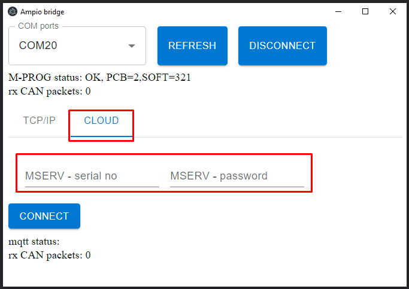Viewport: 409px width, 289px height.
Task: Focus the MSERV password field
Action: [x=237, y=176]
